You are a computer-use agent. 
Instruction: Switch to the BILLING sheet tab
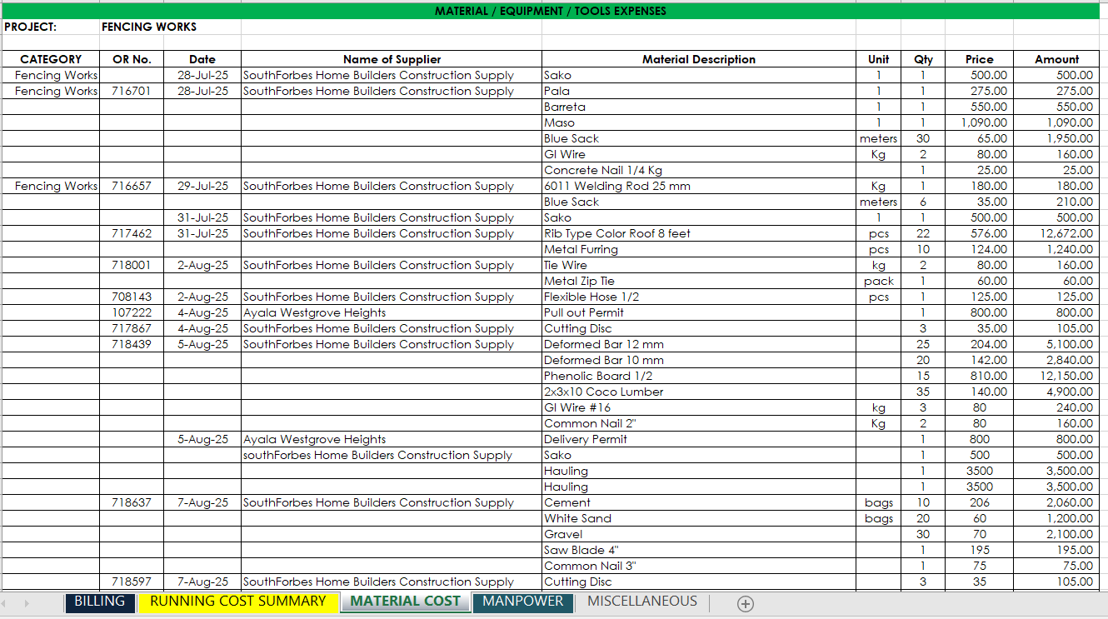pos(99,602)
